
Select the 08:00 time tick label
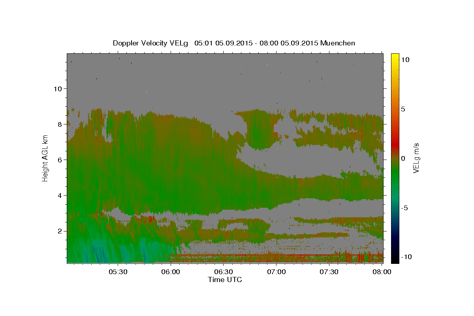382,272
